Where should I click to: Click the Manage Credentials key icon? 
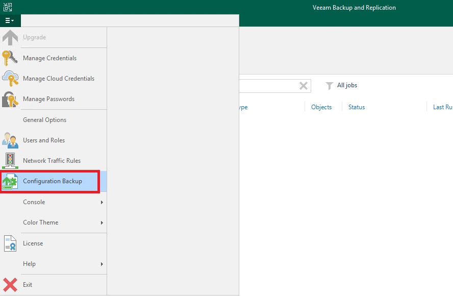tap(10, 58)
